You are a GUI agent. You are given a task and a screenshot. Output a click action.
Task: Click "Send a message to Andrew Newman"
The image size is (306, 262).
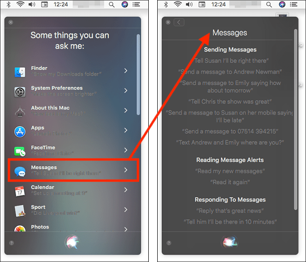coord(230,72)
